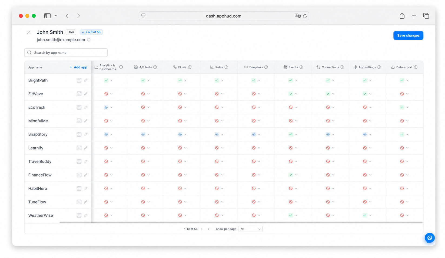The height and width of the screenshot is (258, 445).
Task: Toggle EcoTrack Data export green check
Action: click(x=402, y=107)
